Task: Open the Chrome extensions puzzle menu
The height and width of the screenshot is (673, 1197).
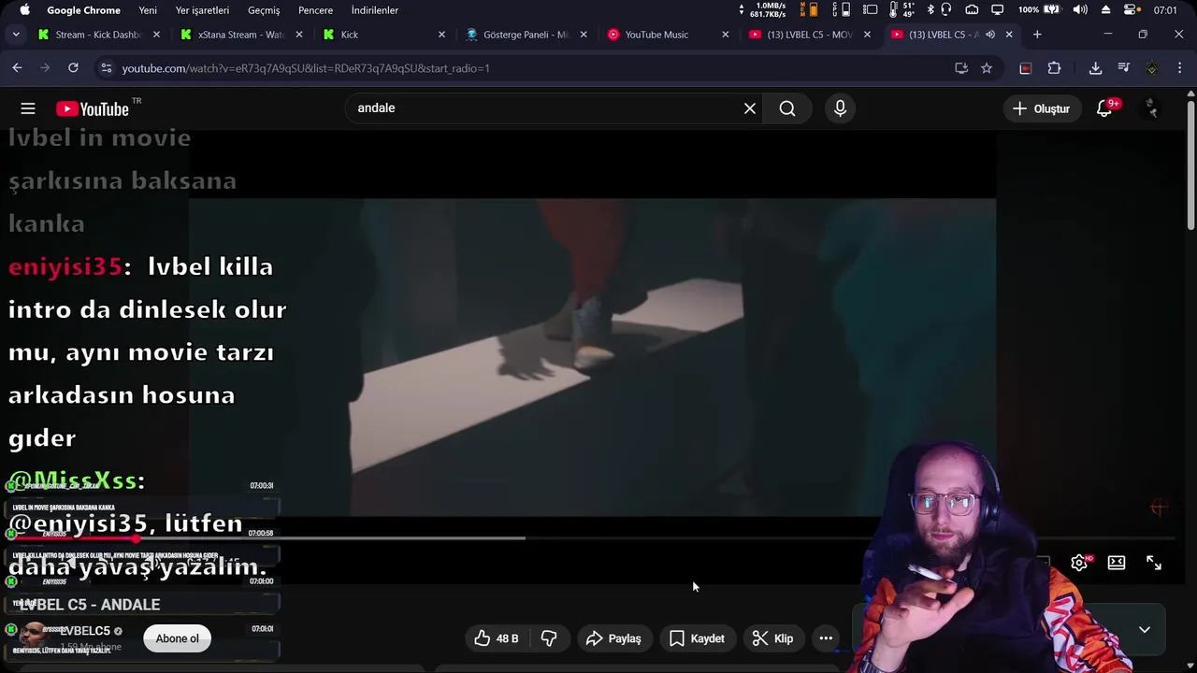Action: point(1054,68)
